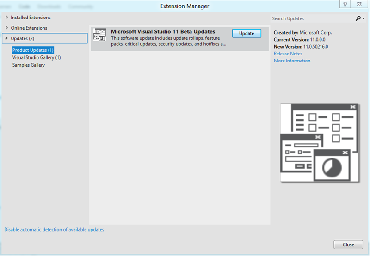370x256 pixels.
Task: Select Samples Gallery under Updates
Action: [29, 65]
